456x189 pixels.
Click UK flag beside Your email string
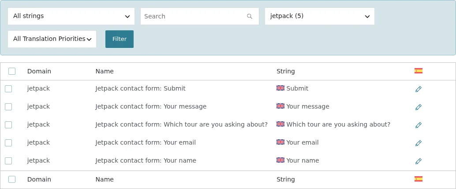click(x=280, y=142)
